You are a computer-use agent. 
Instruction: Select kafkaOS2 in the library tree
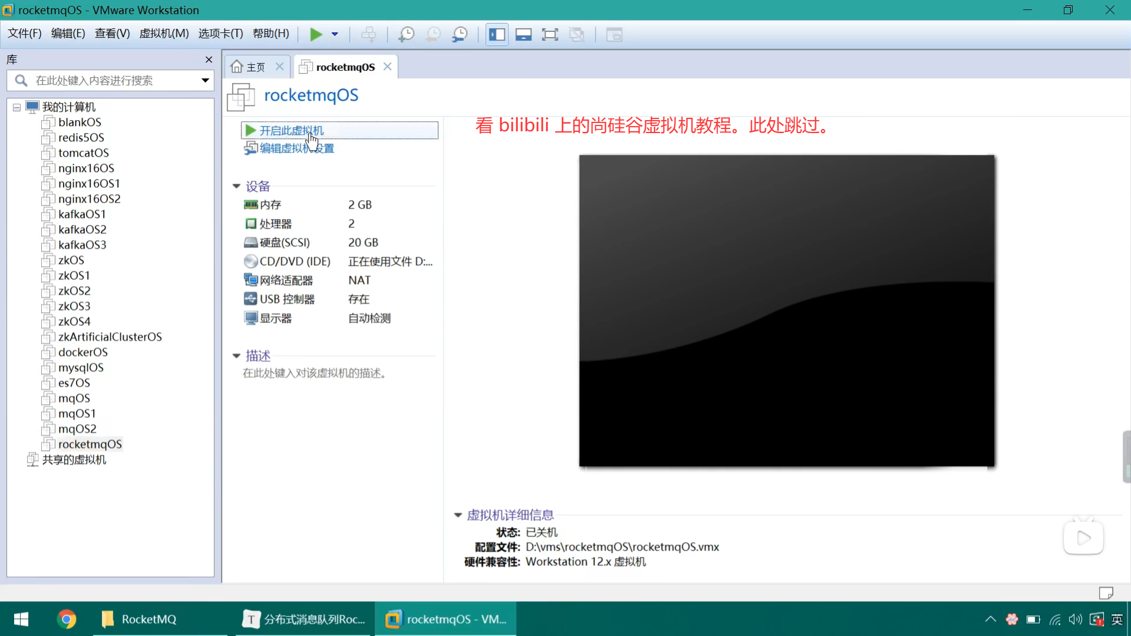tap(82, 230)
